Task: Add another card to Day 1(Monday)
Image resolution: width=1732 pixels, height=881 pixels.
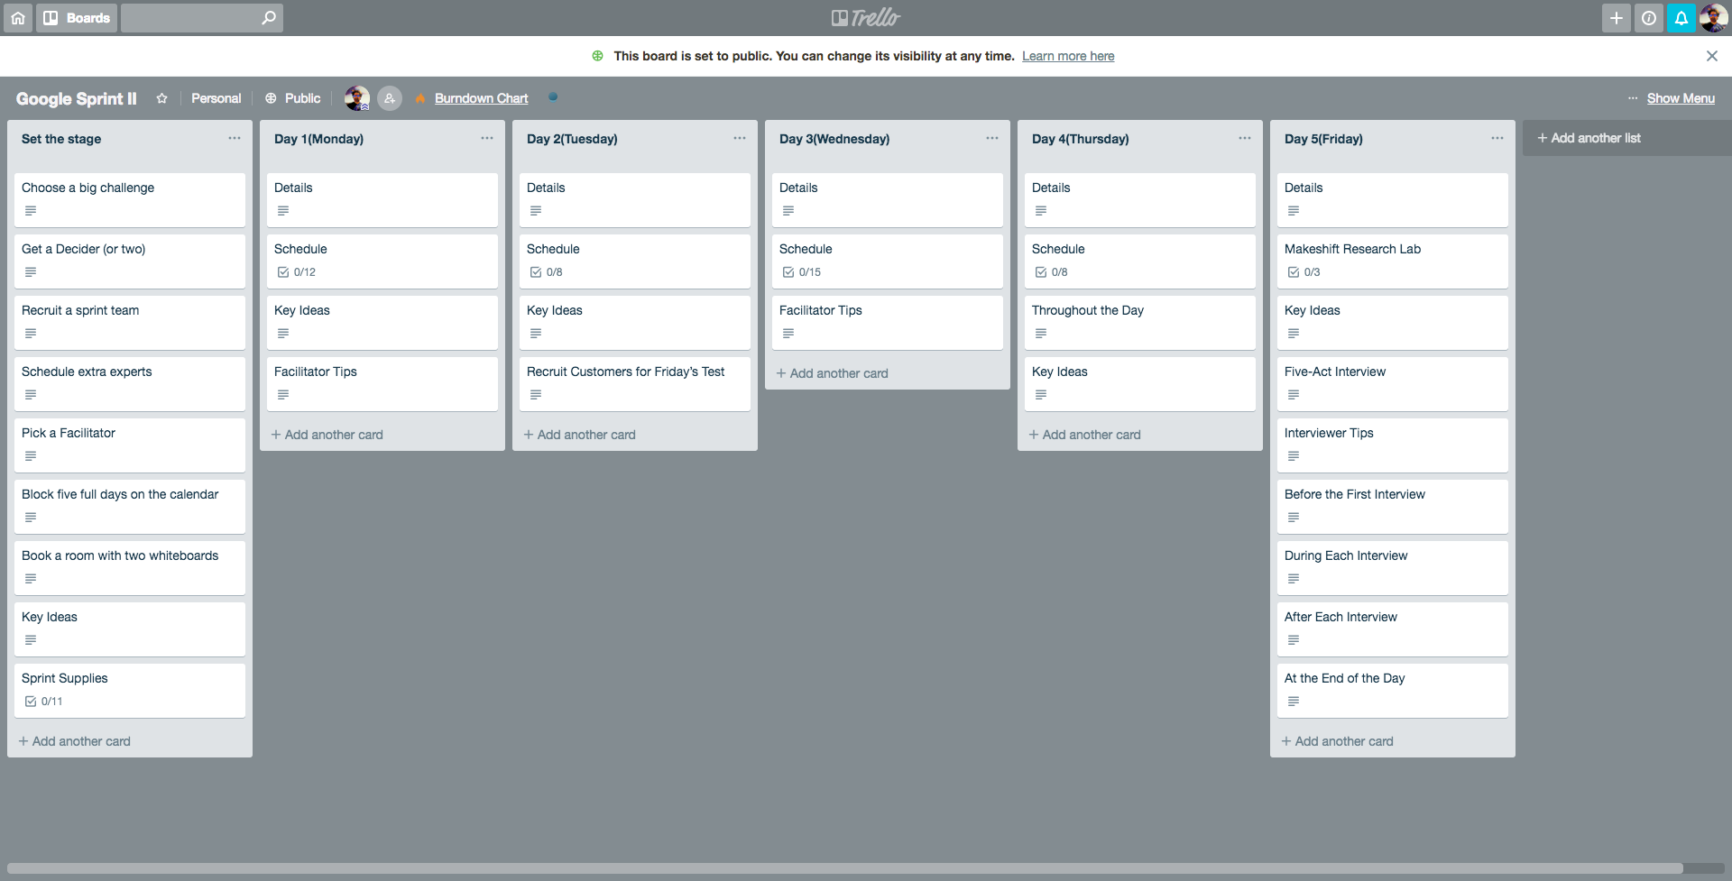Action: [327, 435]
